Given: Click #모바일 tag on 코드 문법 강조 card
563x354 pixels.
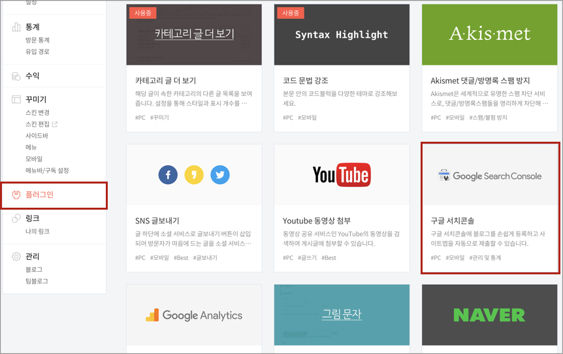Looking at the screenshot, I should pos(308,118).
